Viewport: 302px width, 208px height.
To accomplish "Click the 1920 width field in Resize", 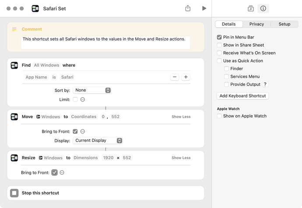I will [108, 158].
